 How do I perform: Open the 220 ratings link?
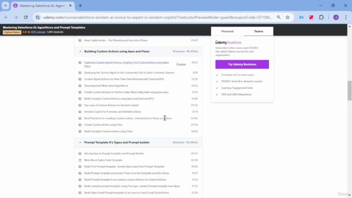tap(38, 32)
